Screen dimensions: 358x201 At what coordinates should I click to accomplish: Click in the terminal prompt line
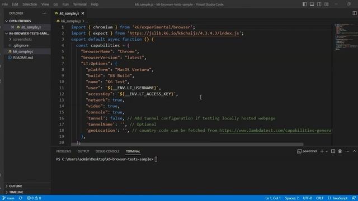107,159
